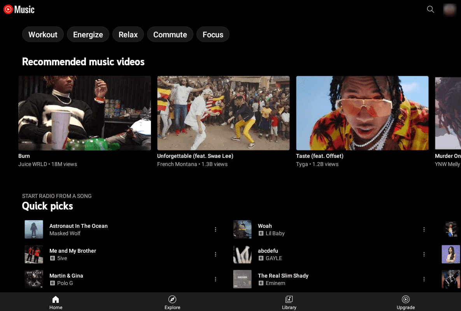
Task: Click the Taste (feat. Offset) title
Action: point(319,156)
